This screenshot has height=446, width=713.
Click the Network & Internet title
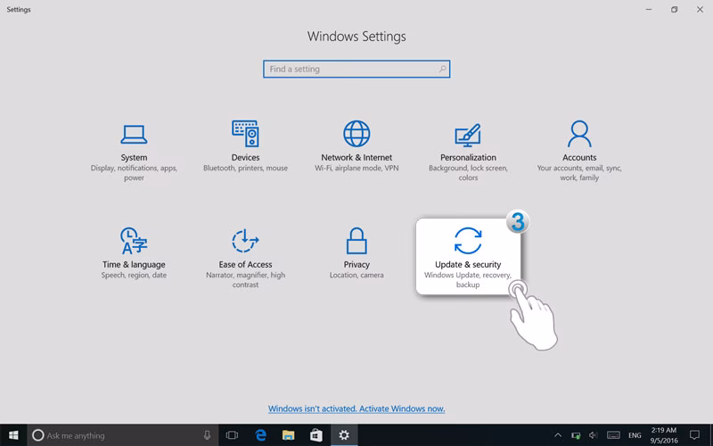point(356,158)
